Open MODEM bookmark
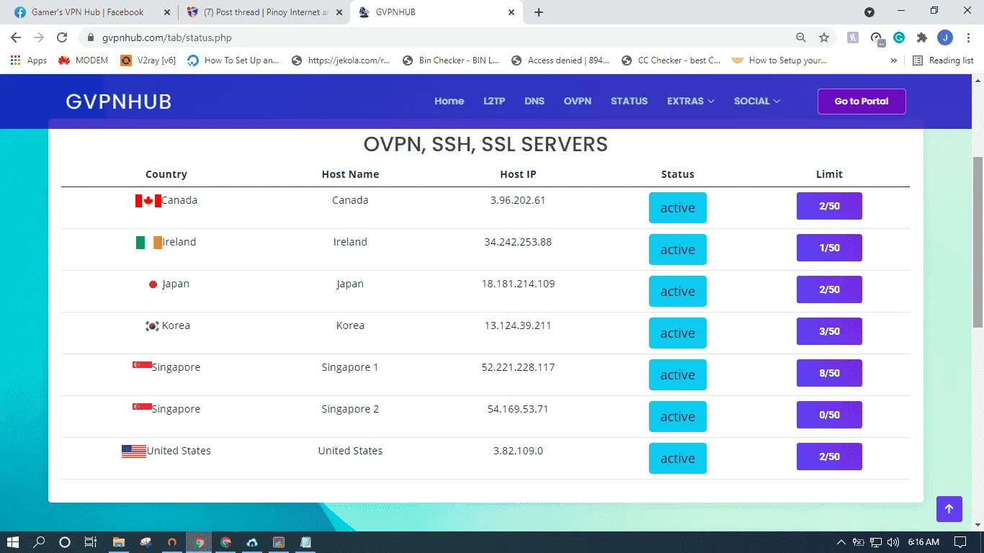Viewport: 984px width, 553px height. [x=84, y=60]
